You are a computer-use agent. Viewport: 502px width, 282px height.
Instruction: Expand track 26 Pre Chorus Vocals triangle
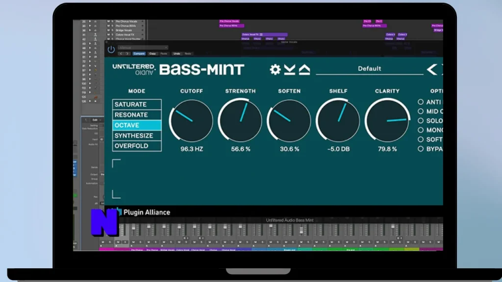pos(90,22)
